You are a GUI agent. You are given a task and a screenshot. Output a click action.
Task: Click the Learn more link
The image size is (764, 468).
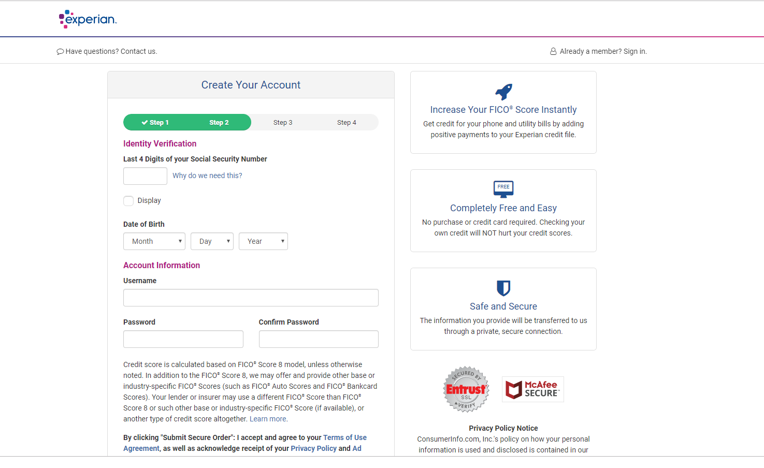pos(268,419)
